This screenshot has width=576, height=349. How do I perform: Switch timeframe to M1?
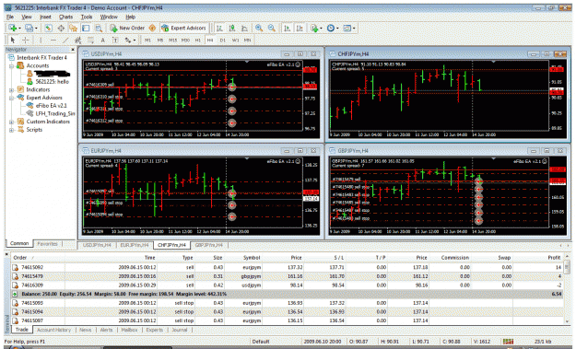tap(147, 40)
